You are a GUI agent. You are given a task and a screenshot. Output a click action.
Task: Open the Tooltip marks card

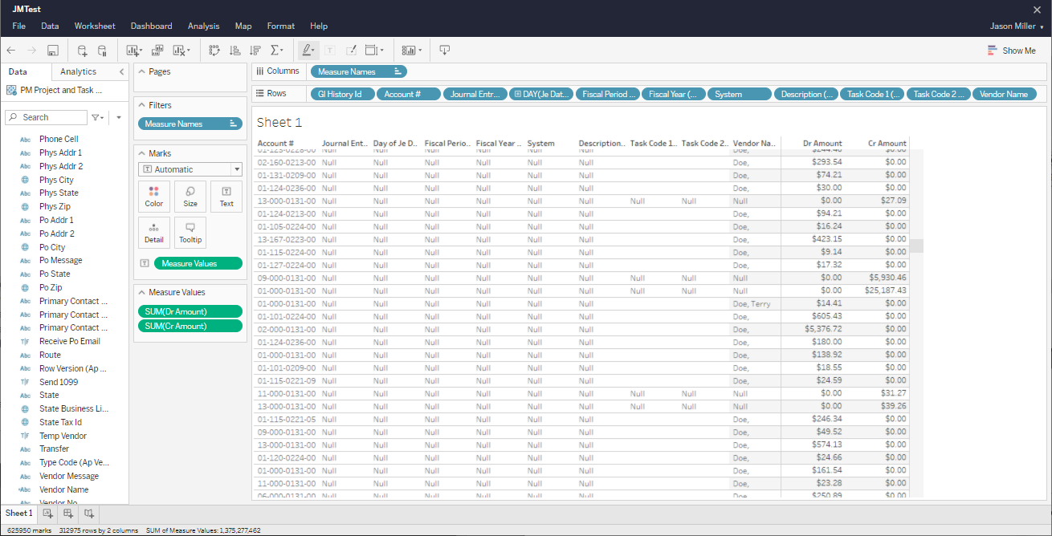coord(190,233)
